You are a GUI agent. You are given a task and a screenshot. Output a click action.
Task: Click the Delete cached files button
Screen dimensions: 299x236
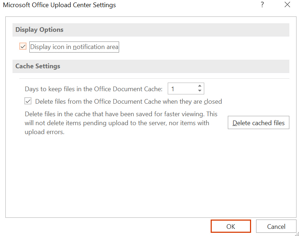(x=258, y=123)
